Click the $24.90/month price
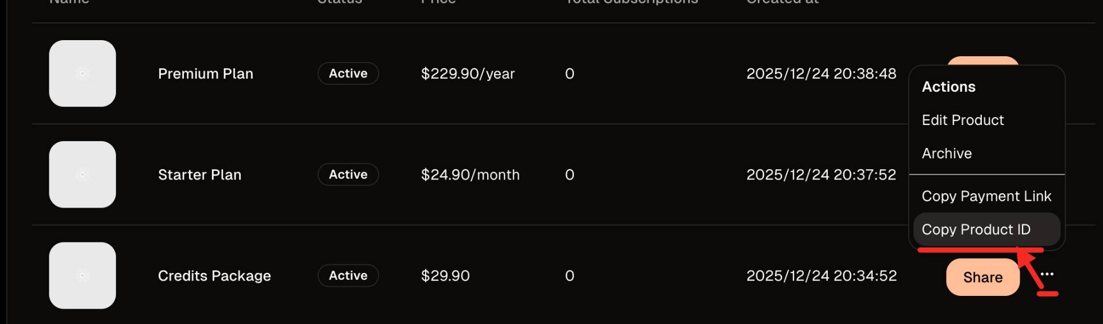 click(470, 174)
